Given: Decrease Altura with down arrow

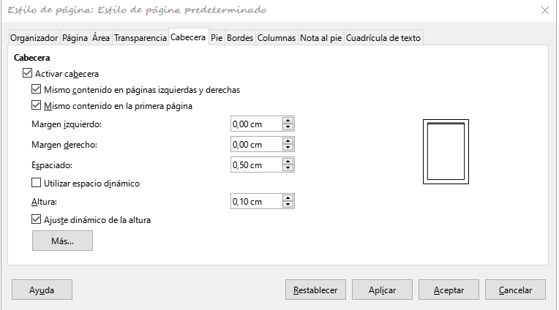Looking at the screenshot, I should coord(288,205).
